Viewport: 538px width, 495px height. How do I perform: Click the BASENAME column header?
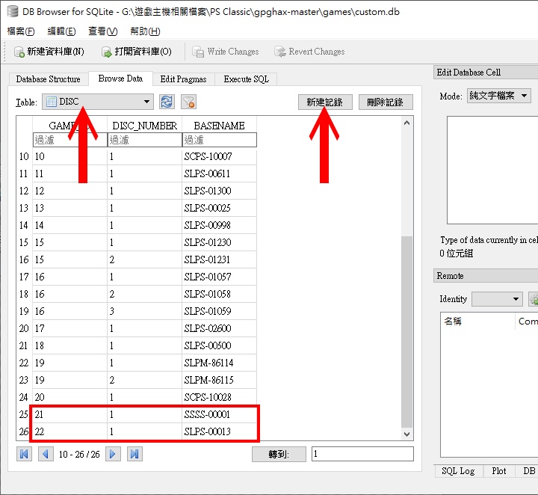coord(219,126)
